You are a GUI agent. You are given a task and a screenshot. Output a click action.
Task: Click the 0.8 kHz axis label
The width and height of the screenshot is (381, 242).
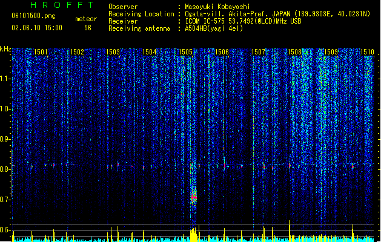[5, 169]
